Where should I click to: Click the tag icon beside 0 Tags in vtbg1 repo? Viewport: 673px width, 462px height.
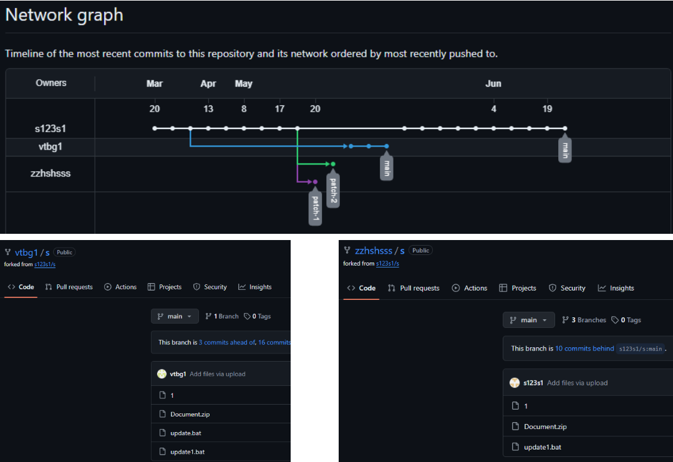click(x=247, y=316)
